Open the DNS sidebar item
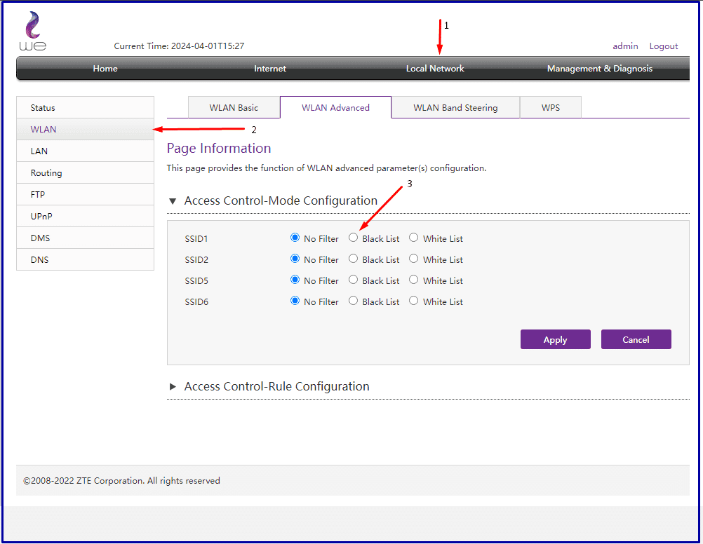Screen dimensions: 703x544 [40, 260]
